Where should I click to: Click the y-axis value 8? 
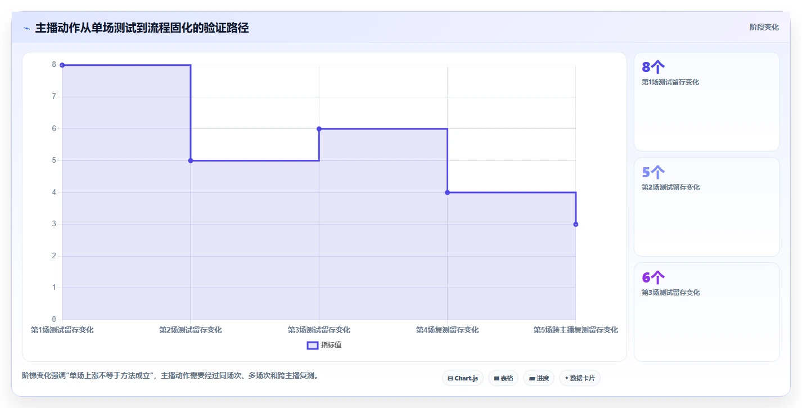click(55, 65)
